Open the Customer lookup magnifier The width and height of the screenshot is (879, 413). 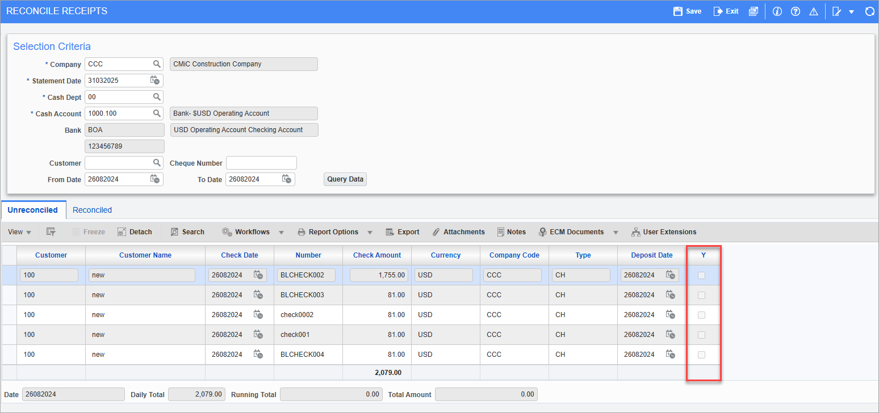point(157,163)
